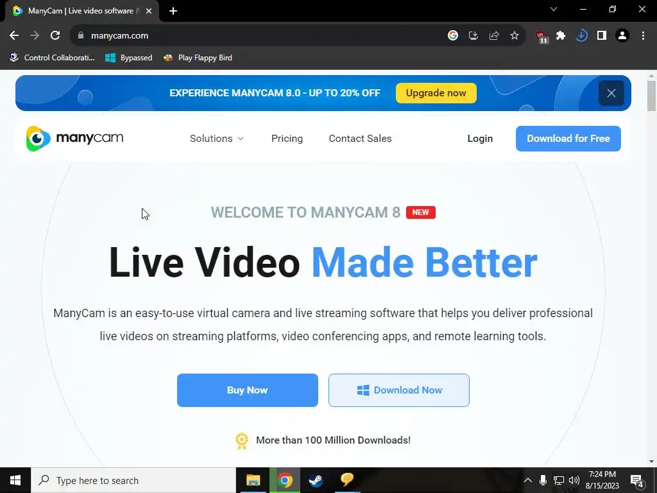
Task: Click the page's vertical scrollbar thumb
Action: pos(651,96)
